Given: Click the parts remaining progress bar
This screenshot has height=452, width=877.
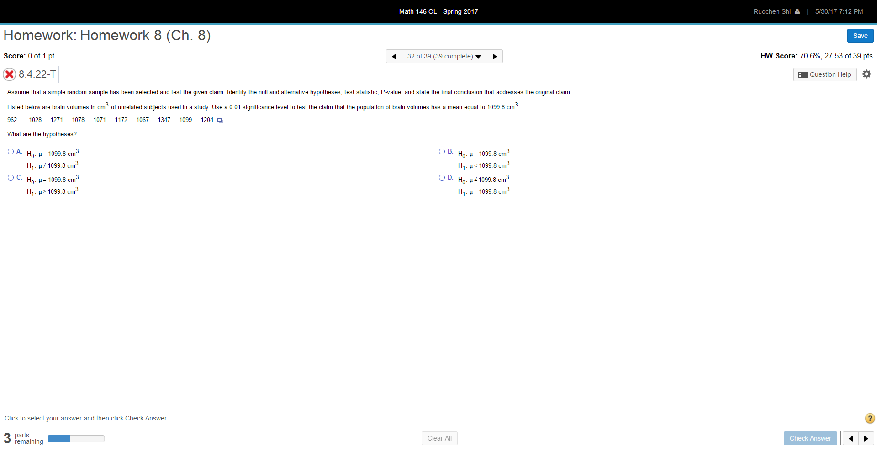Looking at the screenshot, I should 76,439.
